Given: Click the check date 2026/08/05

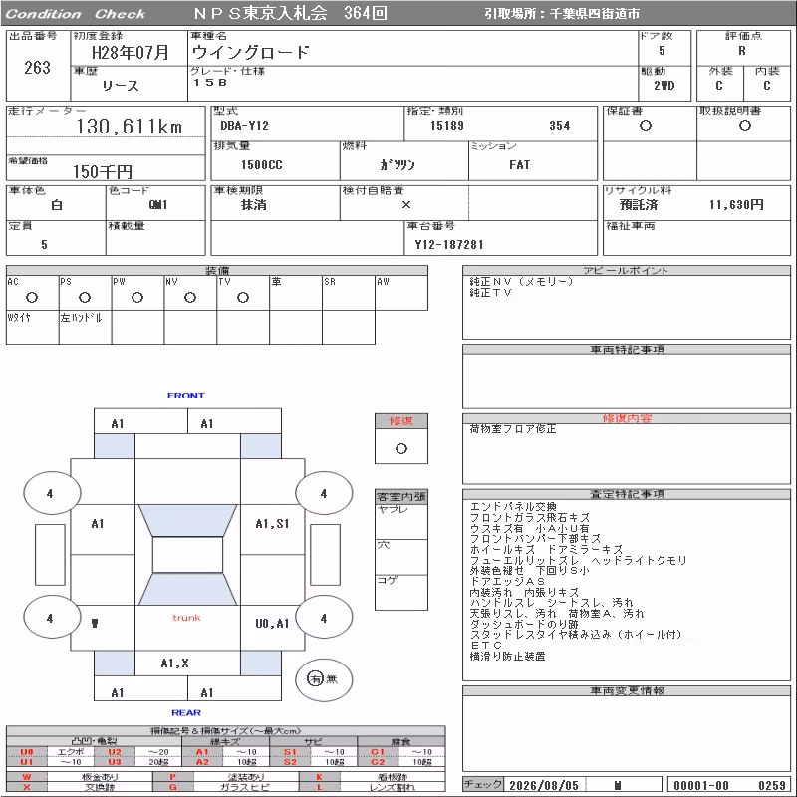Looking at the screenshot, I should tap(544, 785).
